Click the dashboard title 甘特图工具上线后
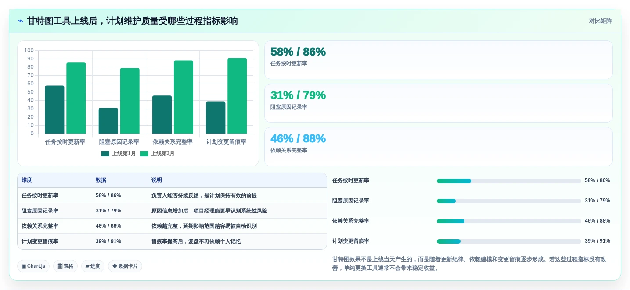 [x=132, y=21]
